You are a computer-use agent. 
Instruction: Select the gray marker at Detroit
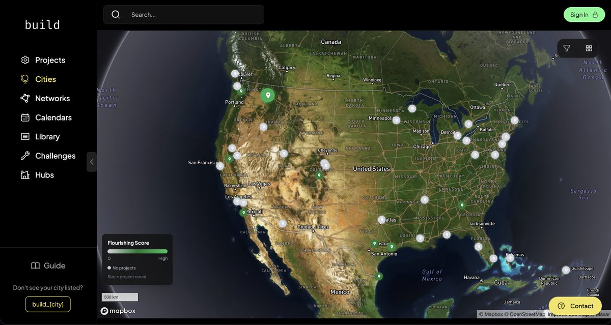coord(458,136)
